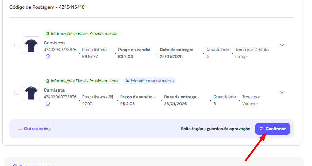Click the second Camiseta product name
The height and width of the screenshot is (166, 312).
coord(54,90)
